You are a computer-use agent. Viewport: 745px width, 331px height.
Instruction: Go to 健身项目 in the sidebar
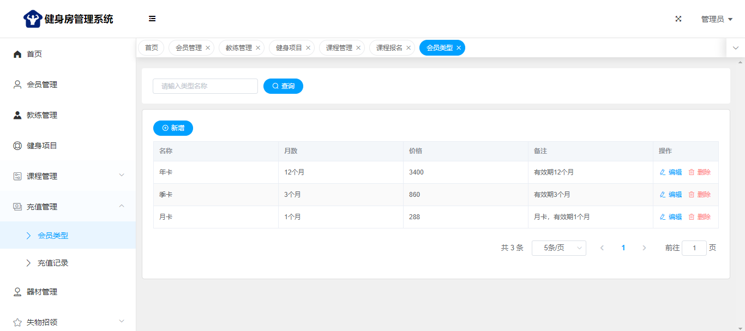pos(42,146)
